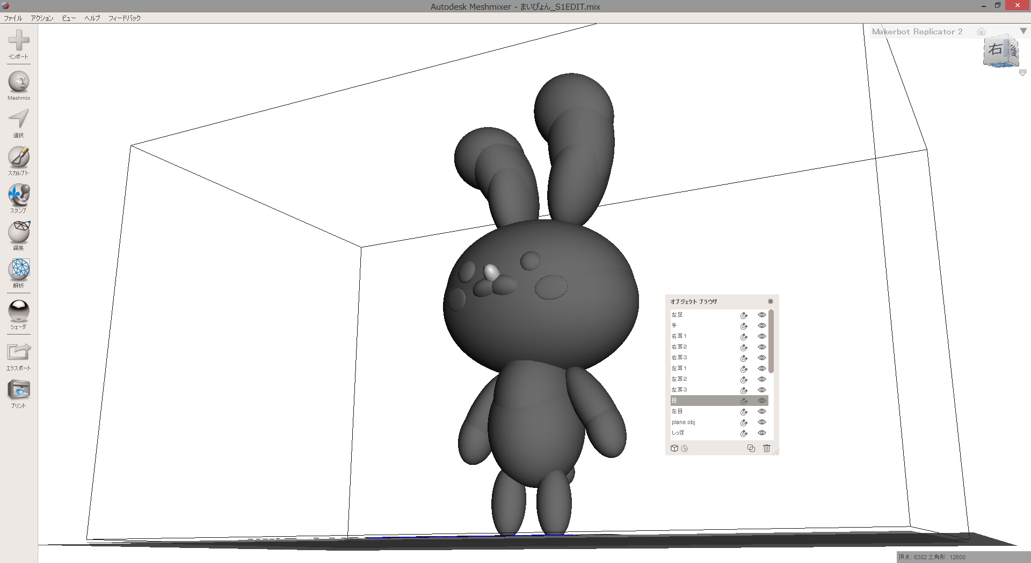
Task: Choose the Sculpt (スカルプト) brush tool
Action: point(19,158)
